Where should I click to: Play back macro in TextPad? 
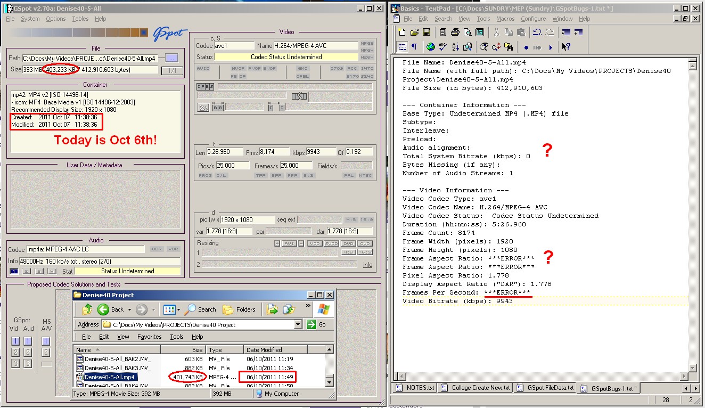click(550, 47)
